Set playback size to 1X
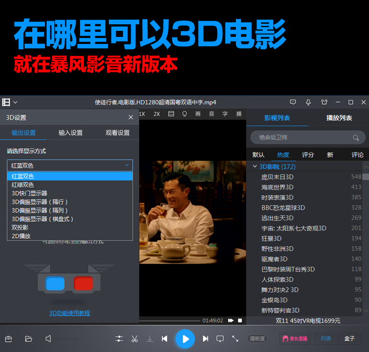Image resolution: width=369 pixels, height=352 pixels. [x=142, y=114]
